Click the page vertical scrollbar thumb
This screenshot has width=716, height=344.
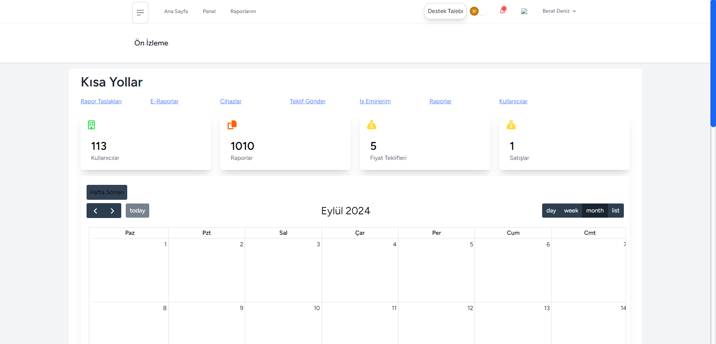(x=713, y=63)
